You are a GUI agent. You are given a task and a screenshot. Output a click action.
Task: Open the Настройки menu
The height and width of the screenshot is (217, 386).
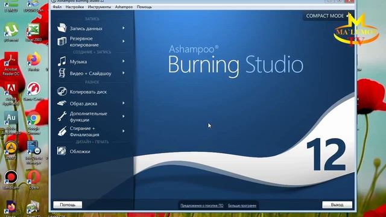[75, 7]
